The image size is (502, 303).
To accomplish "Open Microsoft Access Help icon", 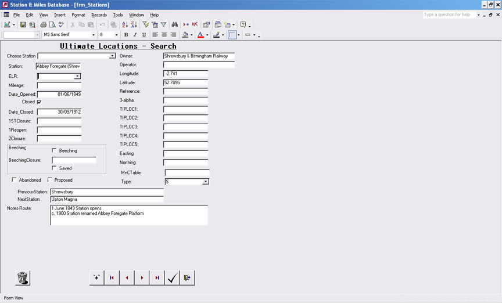I will (x=243, y=24).
